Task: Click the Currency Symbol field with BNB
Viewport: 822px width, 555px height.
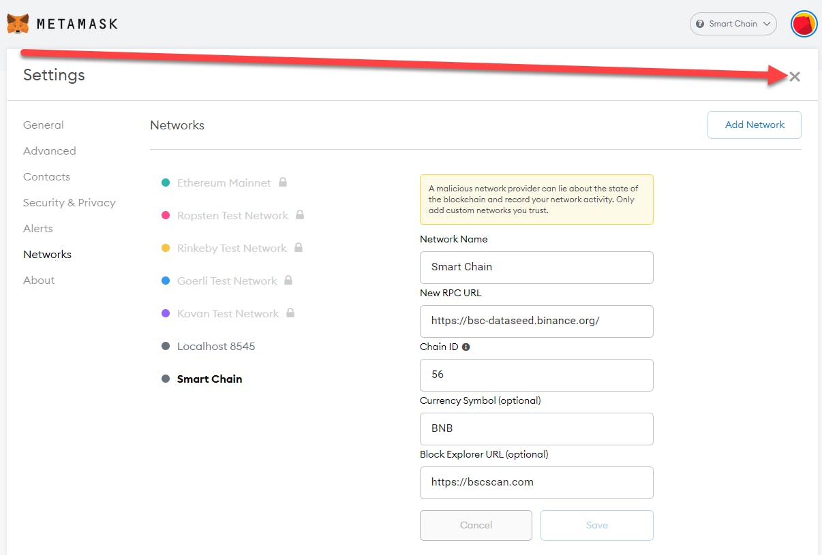Action: [x=536, y=428]
